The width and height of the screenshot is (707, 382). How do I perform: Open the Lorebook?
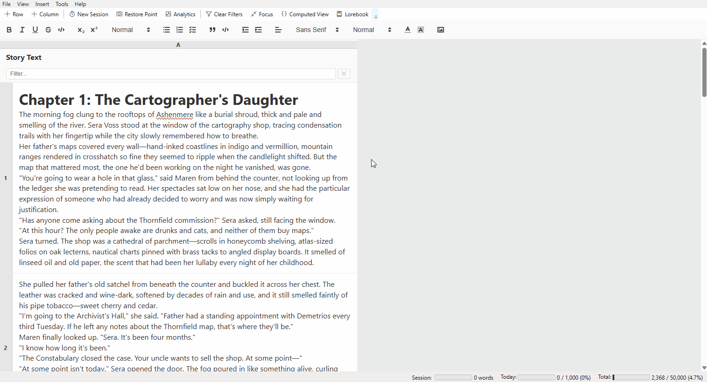click(x=353, y=14)
